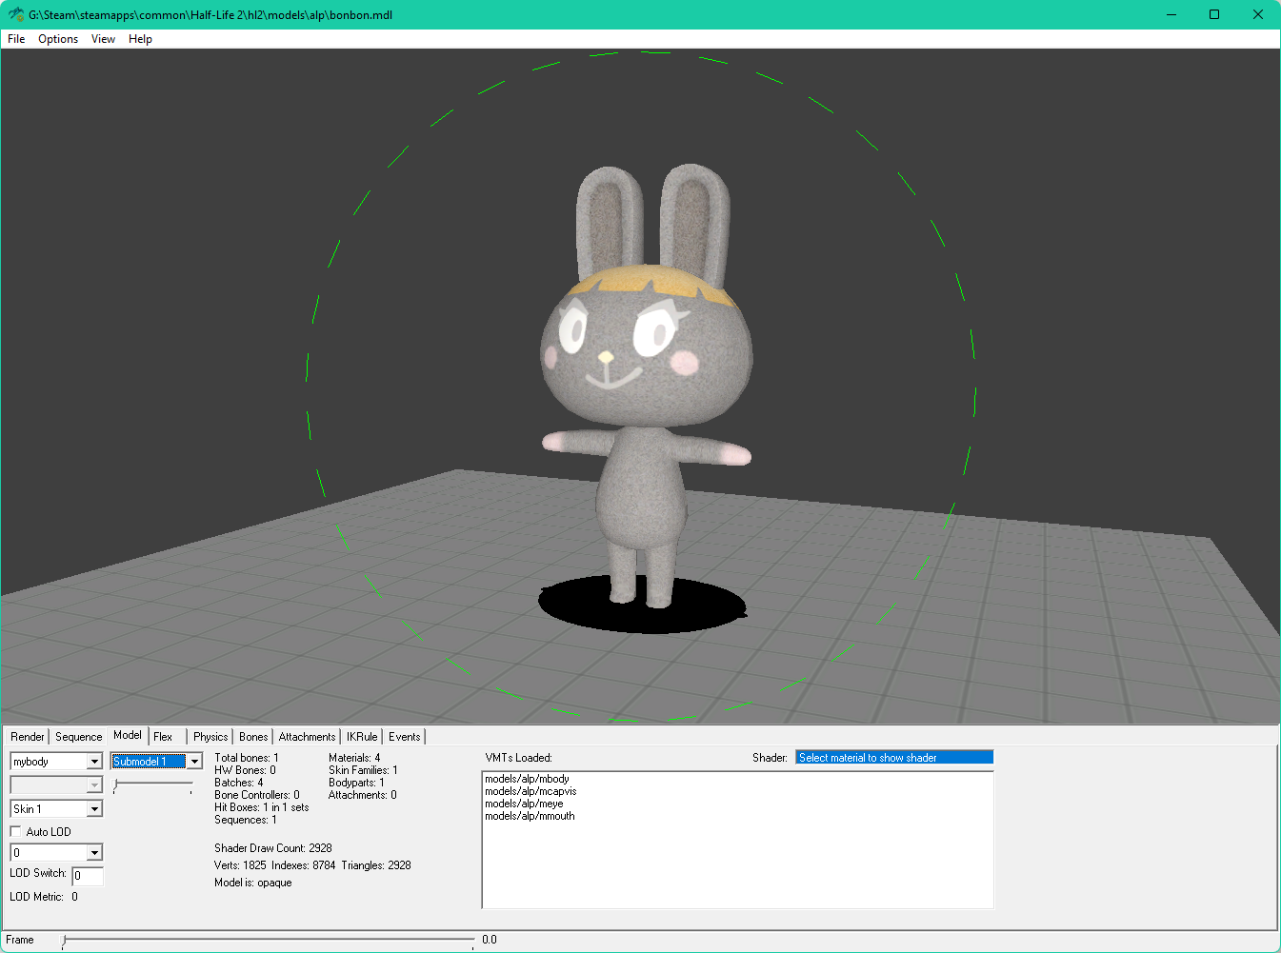This screenshot has width=1281, height=953.
Task: Click the 'VMTs Loaded:' label
Action: [518, 758]
